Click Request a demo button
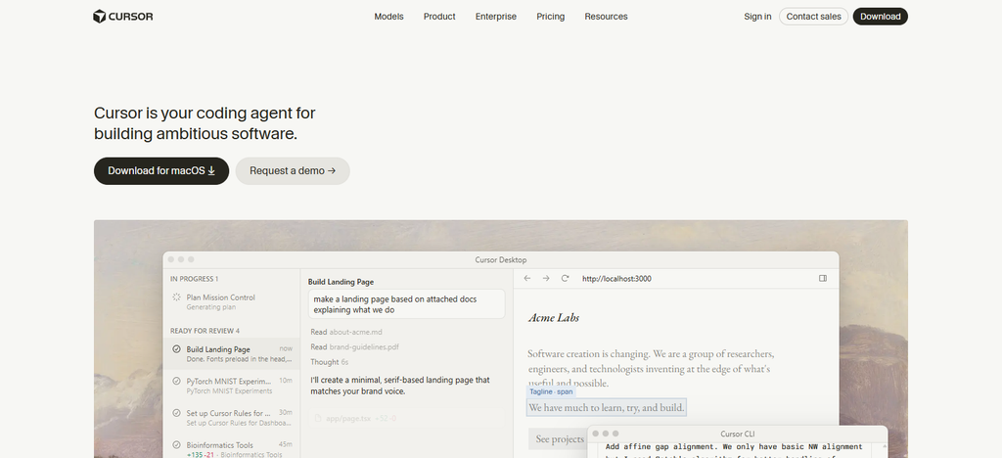The height and width of the screenshot is (458, 1002). point(293,171)
